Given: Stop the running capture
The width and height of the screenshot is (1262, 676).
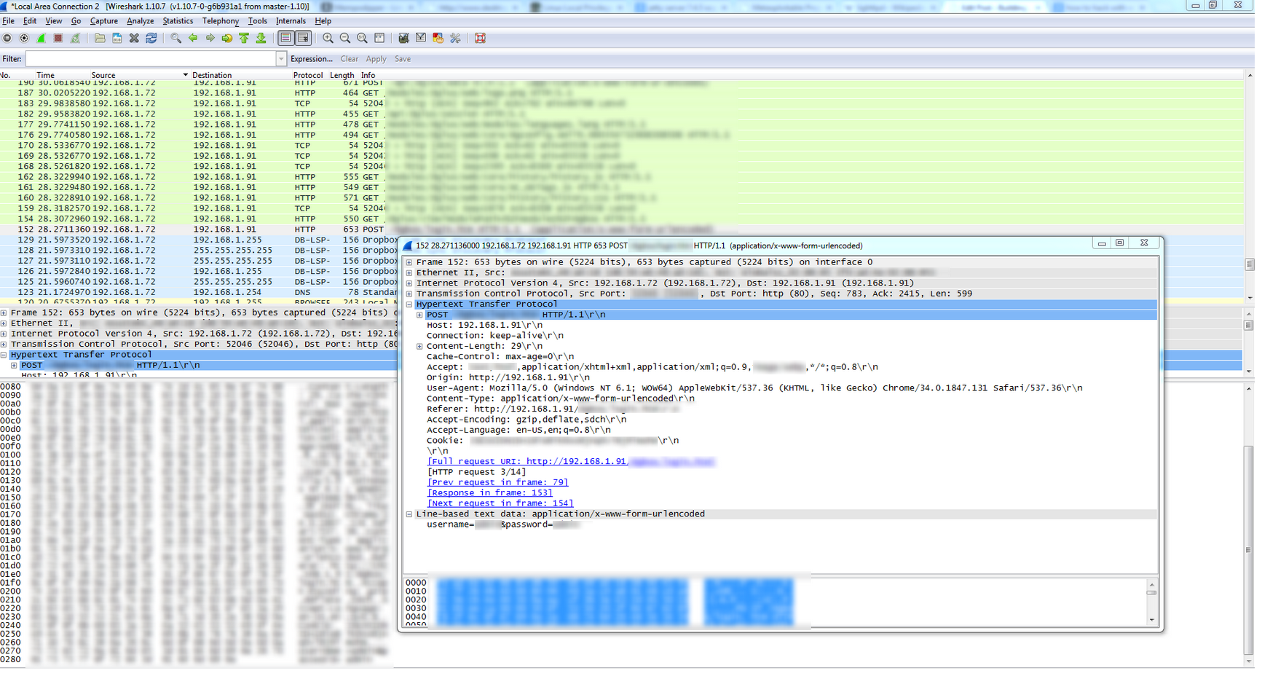Looking at the screenshot, I should pos(58,38).
